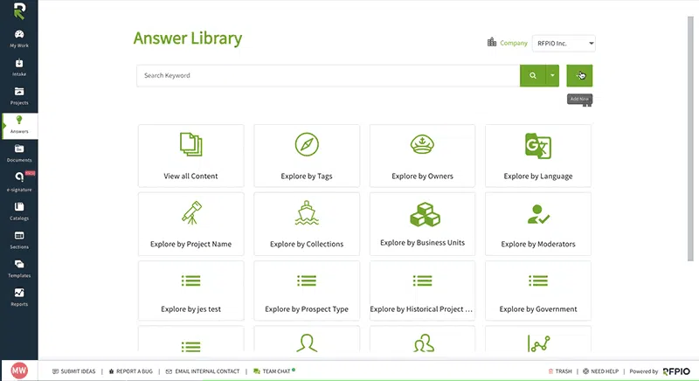Screen dimensions: 699x381
Task: Click EMAIL INTERNAL CONTACT link
Action: (203, 371)
